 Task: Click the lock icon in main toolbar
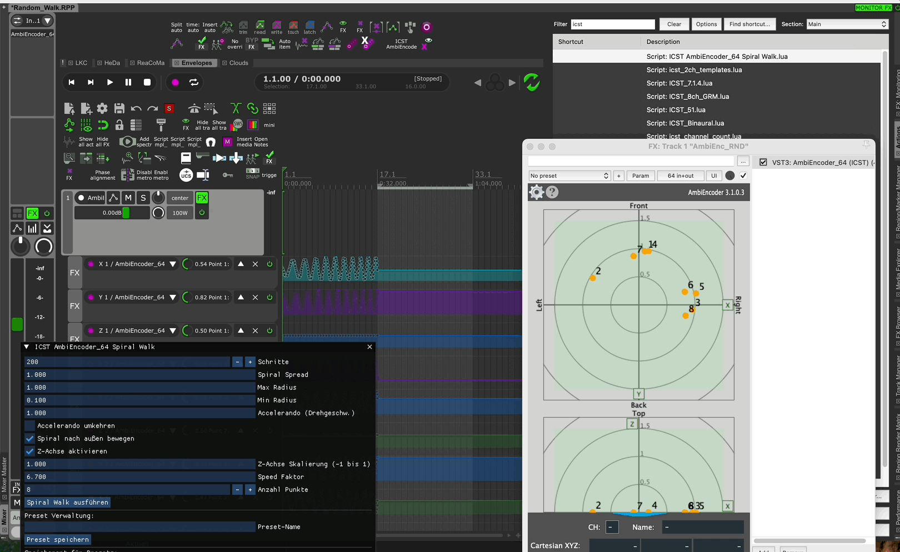pos(119,125)
